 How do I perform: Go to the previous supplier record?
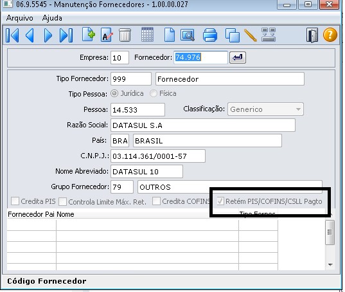(x=30, y=35)
